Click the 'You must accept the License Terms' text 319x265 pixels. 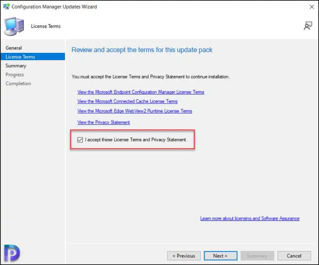click(x=151, y=76)
